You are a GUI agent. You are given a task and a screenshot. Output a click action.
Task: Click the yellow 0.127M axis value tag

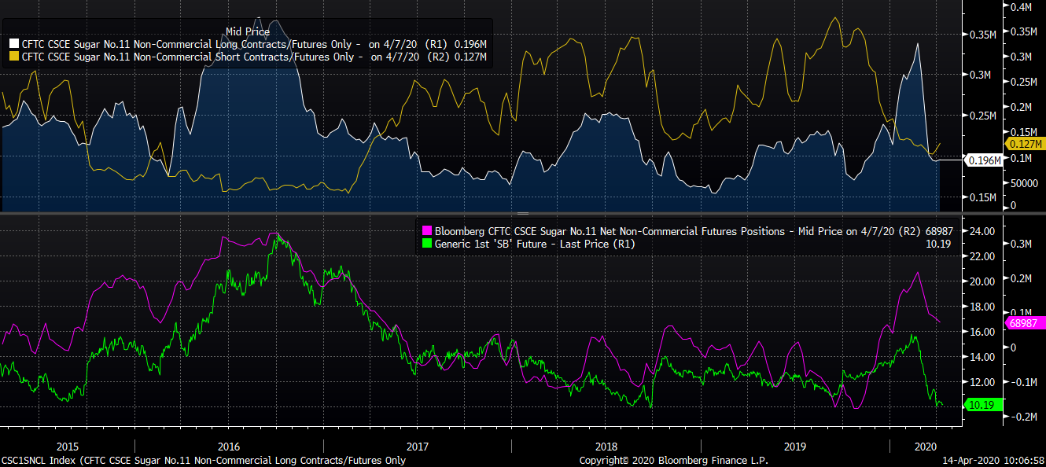click(1025, 144)
